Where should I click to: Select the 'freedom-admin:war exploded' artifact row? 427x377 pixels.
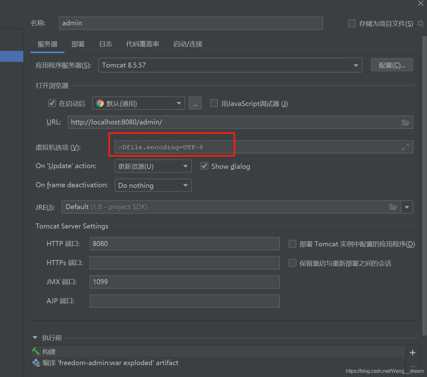tap(218, 363)
